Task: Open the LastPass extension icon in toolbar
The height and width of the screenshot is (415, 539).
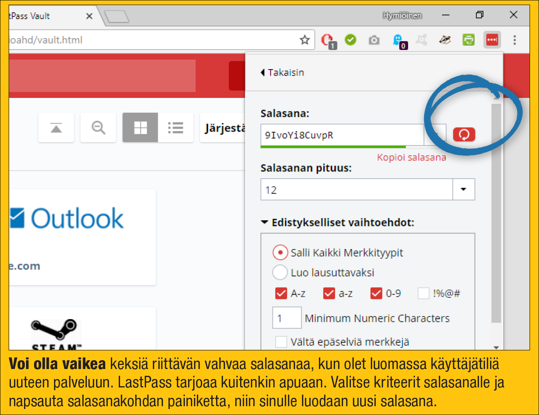Action: [492, 40]
